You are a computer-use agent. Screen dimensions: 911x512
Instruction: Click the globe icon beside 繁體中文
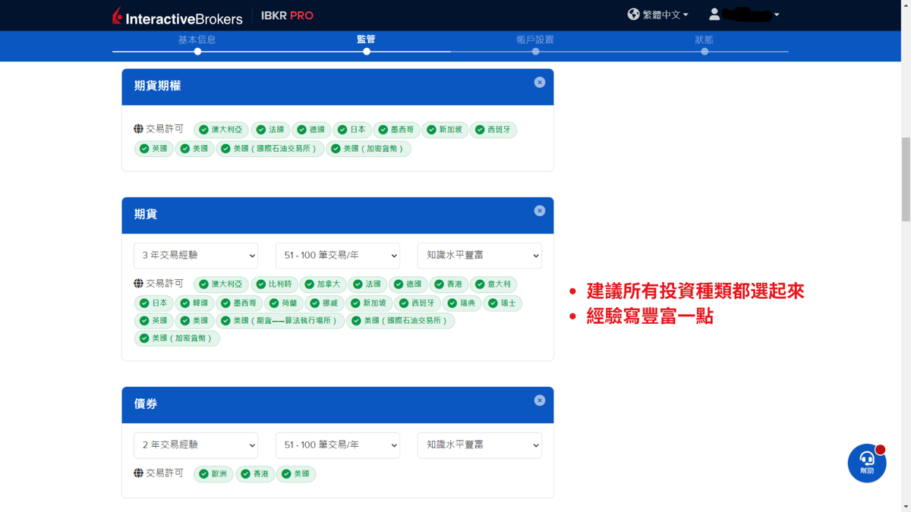[x=633, y=14]
